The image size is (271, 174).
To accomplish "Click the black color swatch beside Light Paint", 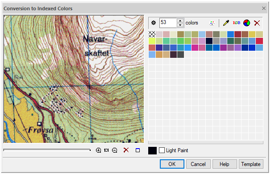I will (x=152, y=150).
